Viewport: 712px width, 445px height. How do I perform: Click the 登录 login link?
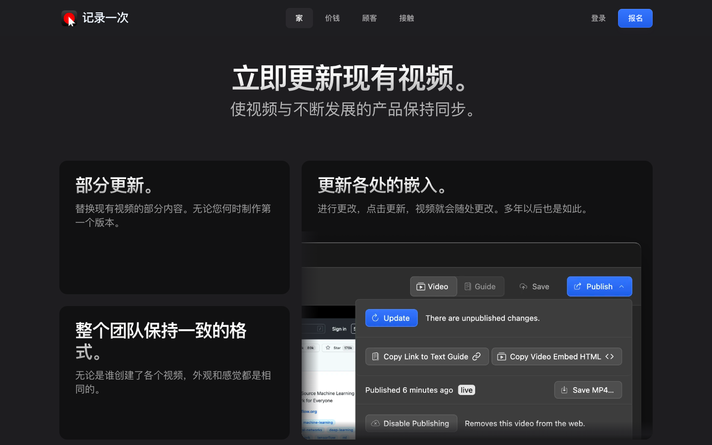coord(598,18)
